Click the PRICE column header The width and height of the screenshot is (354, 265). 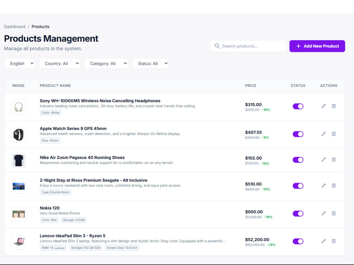[x=251, y=86]
